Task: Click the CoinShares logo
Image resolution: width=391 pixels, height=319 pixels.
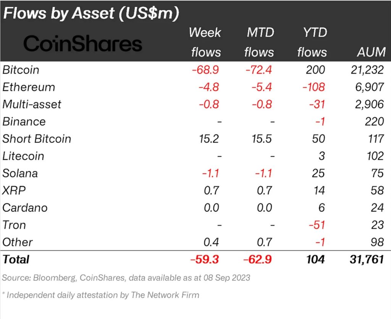Action: 83,44
